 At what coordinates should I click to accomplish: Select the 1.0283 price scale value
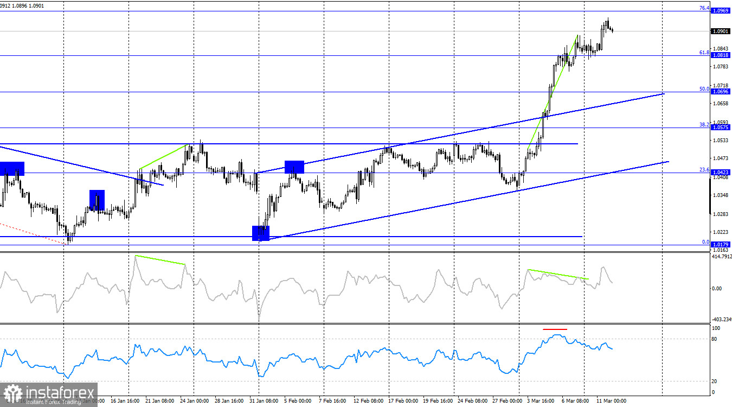[721, 214]
